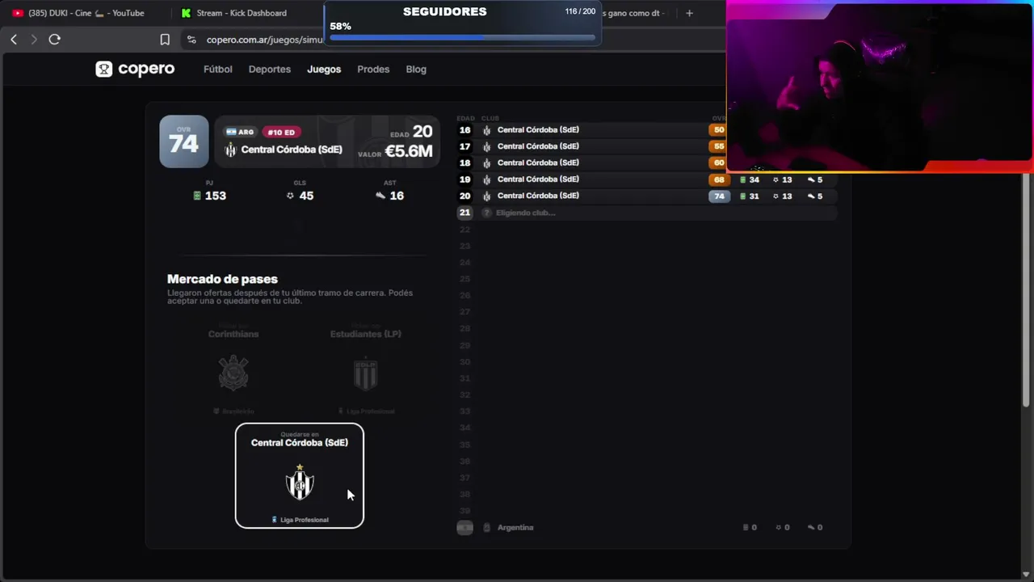Viewport: 1034px width, 582px height.
Task: Click the OVR 74 rating card
Action: 184,141
